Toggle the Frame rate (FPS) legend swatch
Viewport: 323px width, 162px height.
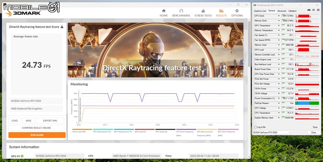(x=82, y=129)
